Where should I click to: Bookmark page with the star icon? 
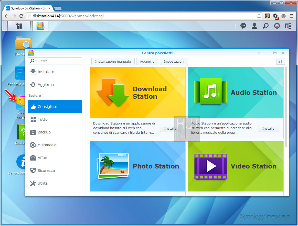[x=259, y=16]
